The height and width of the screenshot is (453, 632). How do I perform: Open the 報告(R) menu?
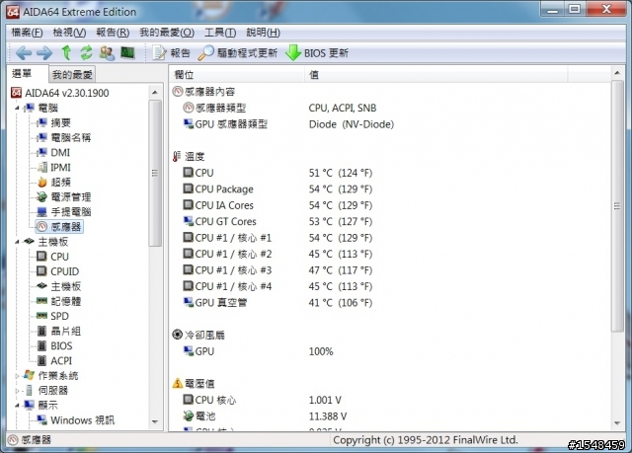click(113, 33)
